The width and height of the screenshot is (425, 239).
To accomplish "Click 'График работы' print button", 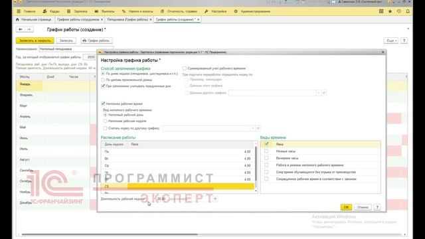I will 96,40.
